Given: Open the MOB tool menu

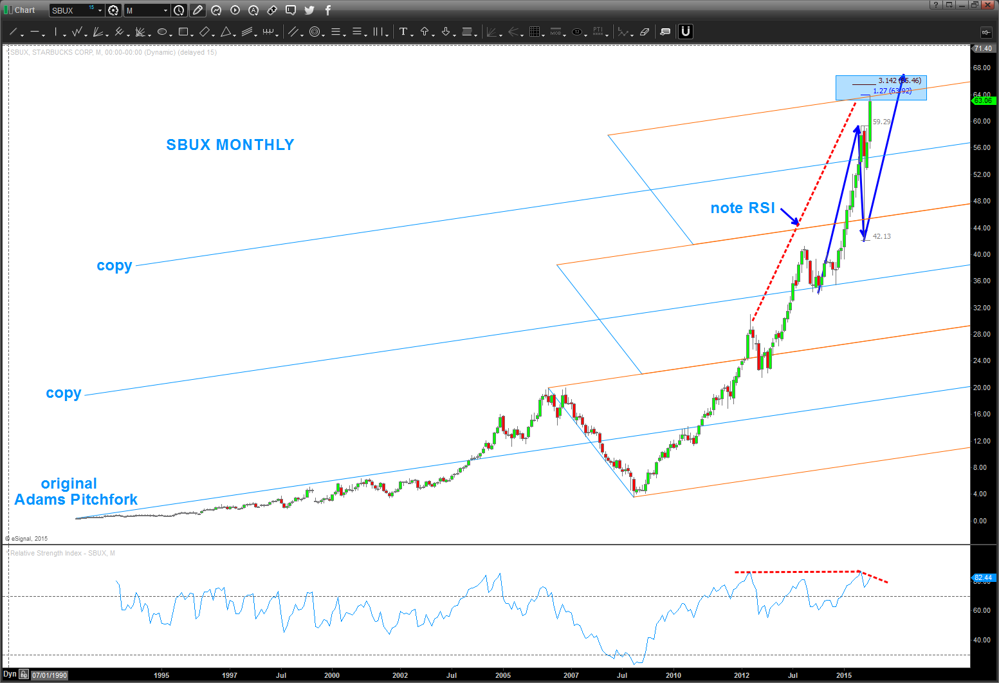Looking at the screenshot, I should point(556,32).
